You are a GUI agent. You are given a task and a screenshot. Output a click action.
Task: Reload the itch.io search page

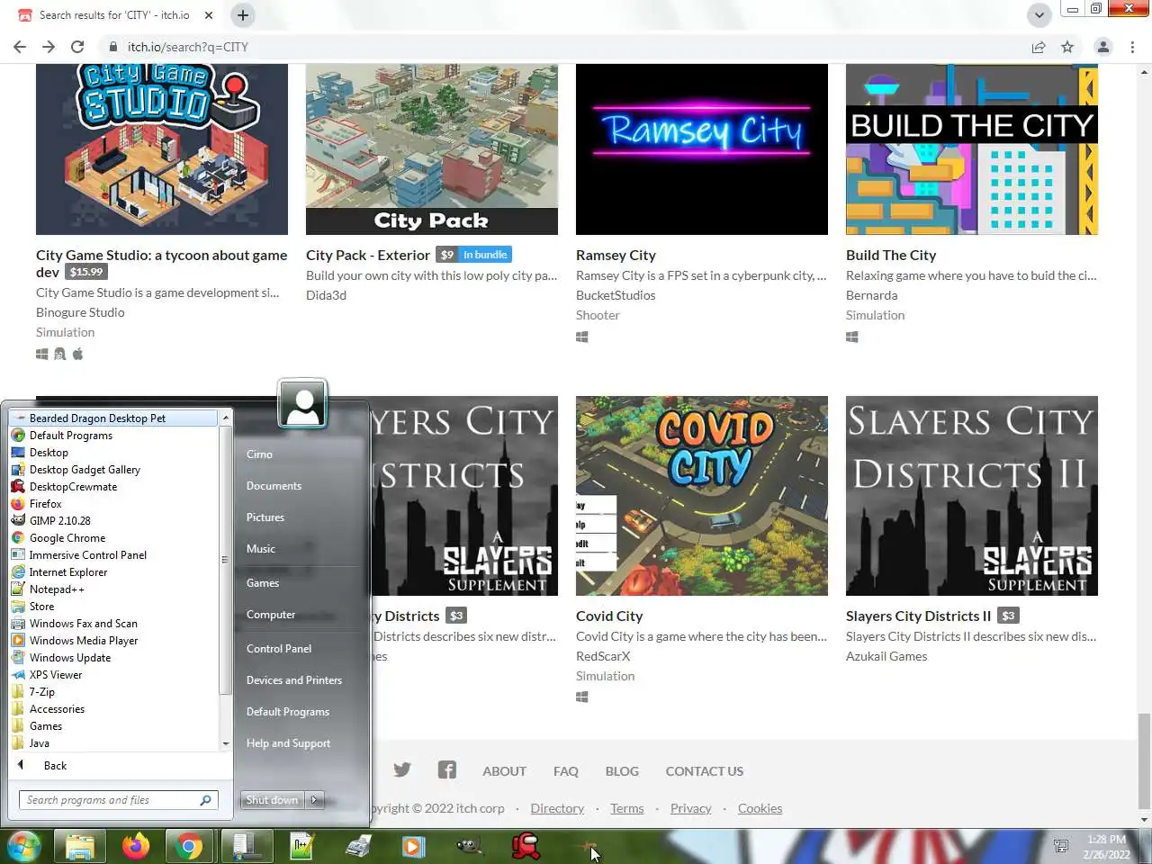pos(77,47)
